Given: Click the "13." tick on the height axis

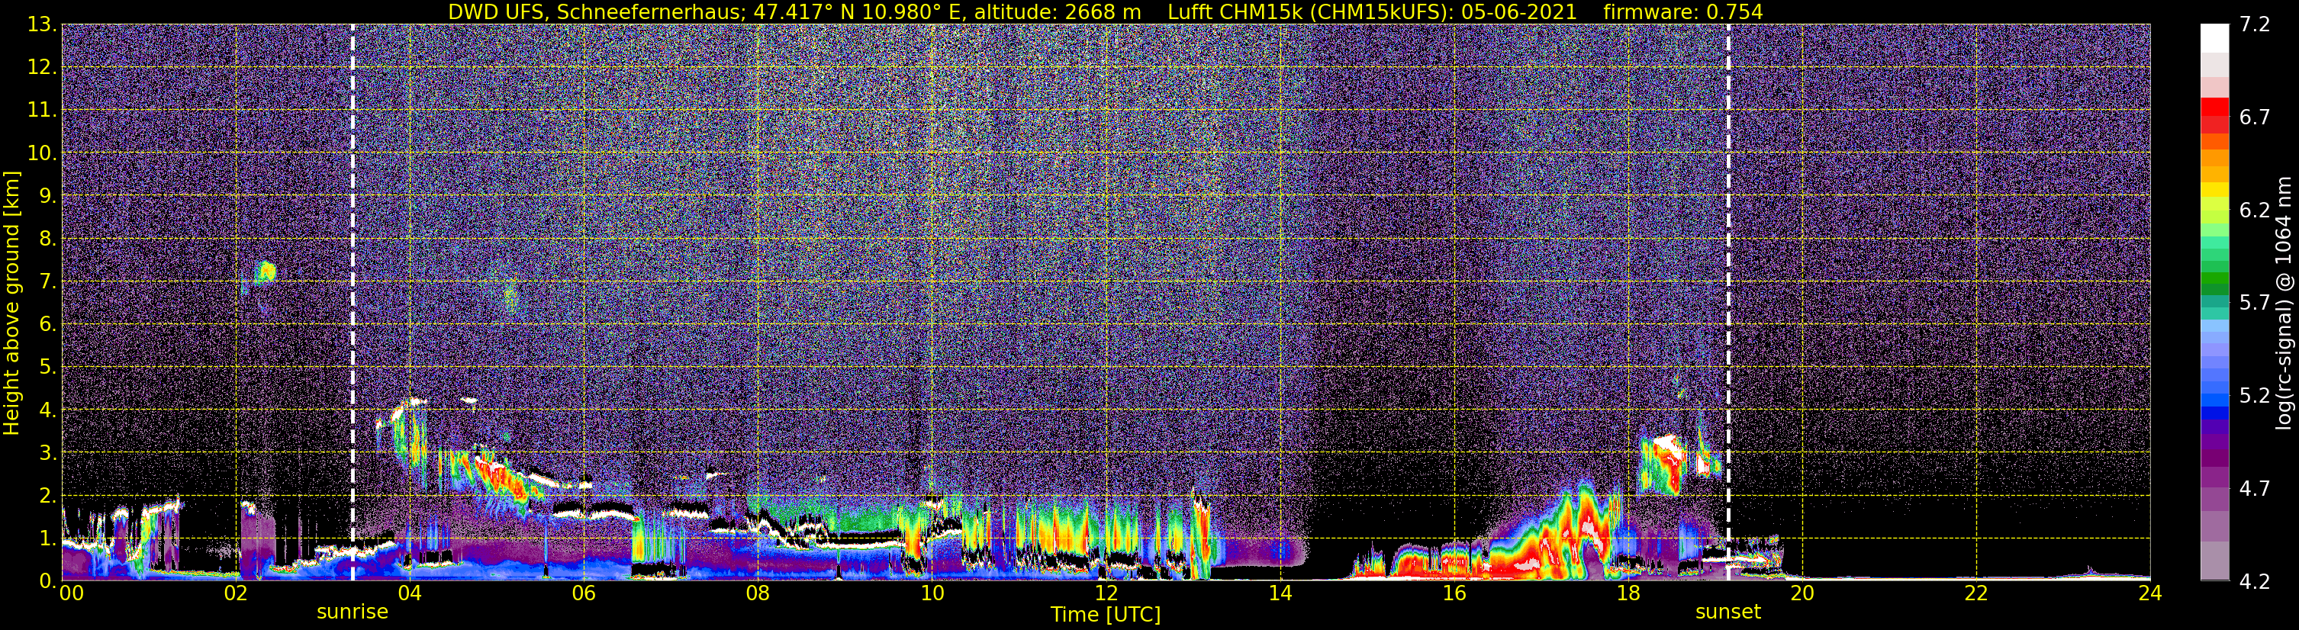Looking at the screenshot, I should (x=42, y=24).
